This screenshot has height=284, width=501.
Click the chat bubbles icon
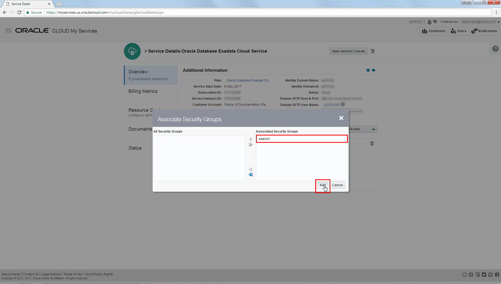[435, 22]
